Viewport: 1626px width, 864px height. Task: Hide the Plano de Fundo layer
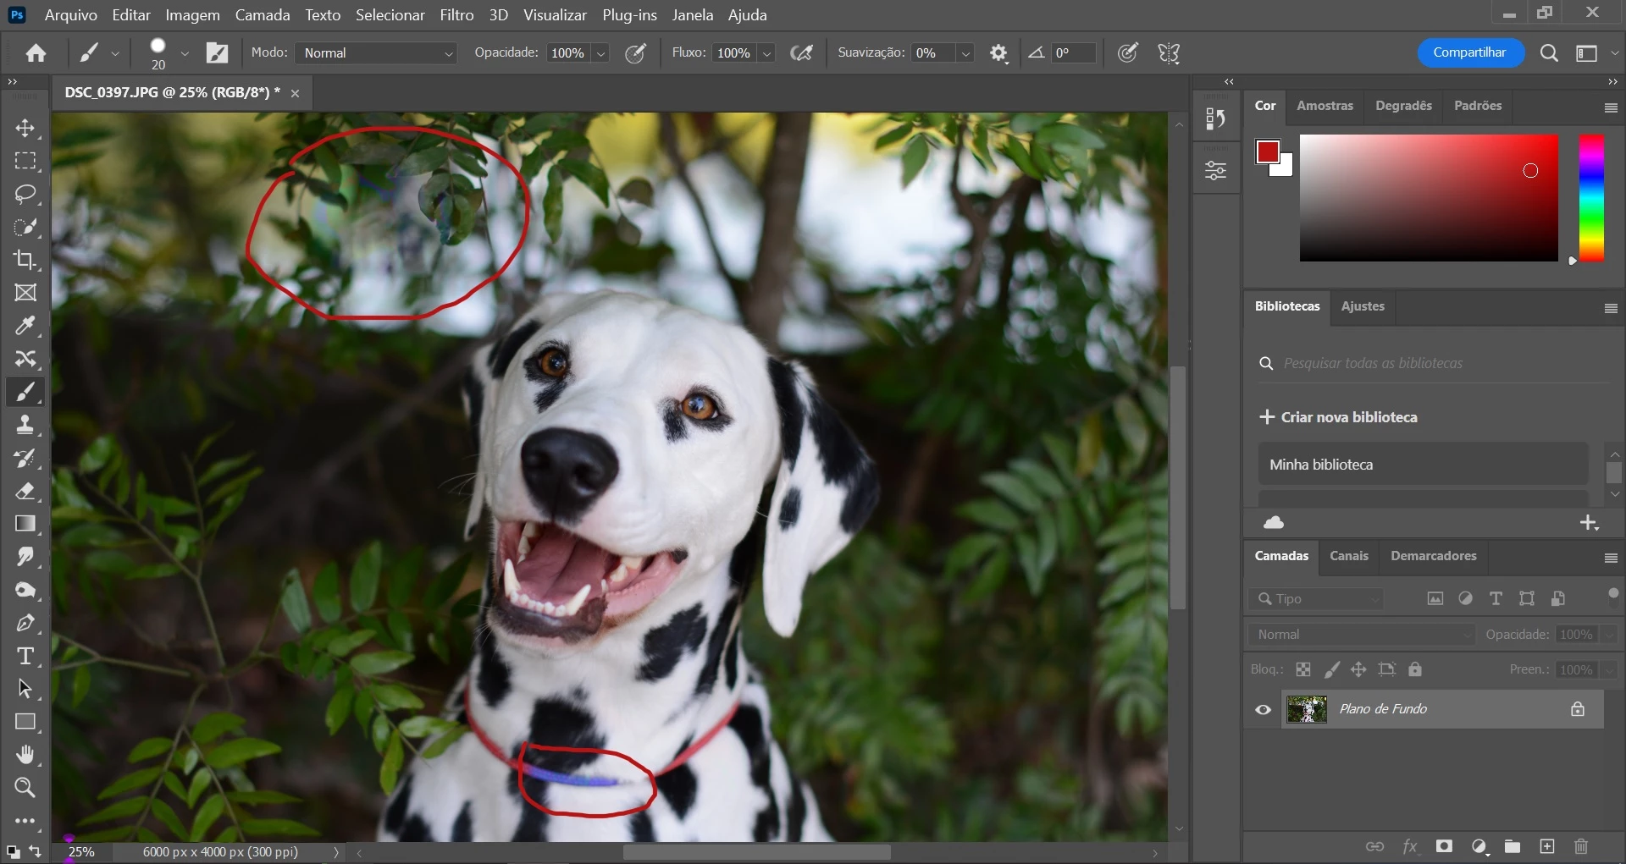(1263, 710)
